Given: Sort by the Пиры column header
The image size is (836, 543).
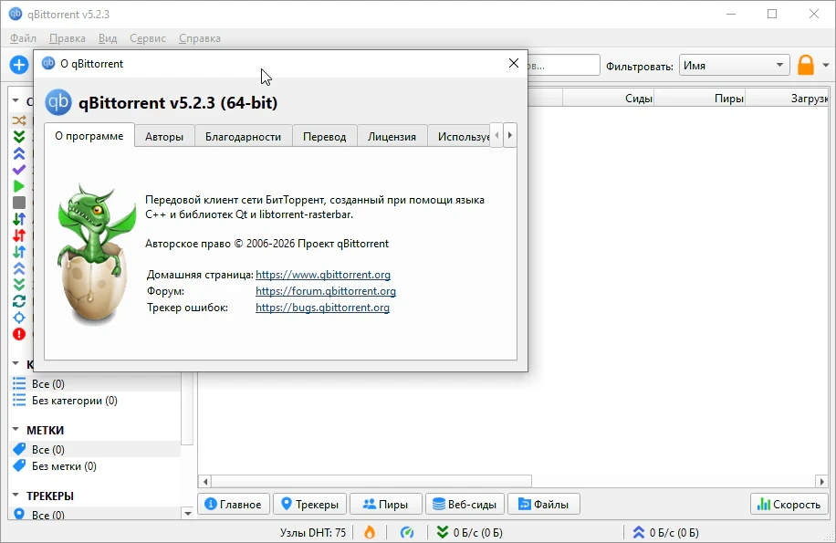Looking at the screenshot, I should tap(699, 99).
